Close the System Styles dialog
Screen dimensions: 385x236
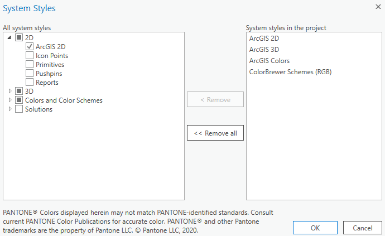click(378, 7)
